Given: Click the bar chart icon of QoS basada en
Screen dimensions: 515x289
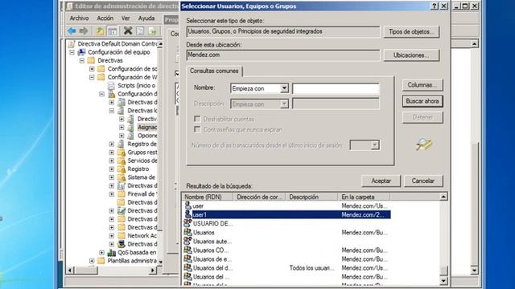Looking at the screenshot, I should pos(111,252).
